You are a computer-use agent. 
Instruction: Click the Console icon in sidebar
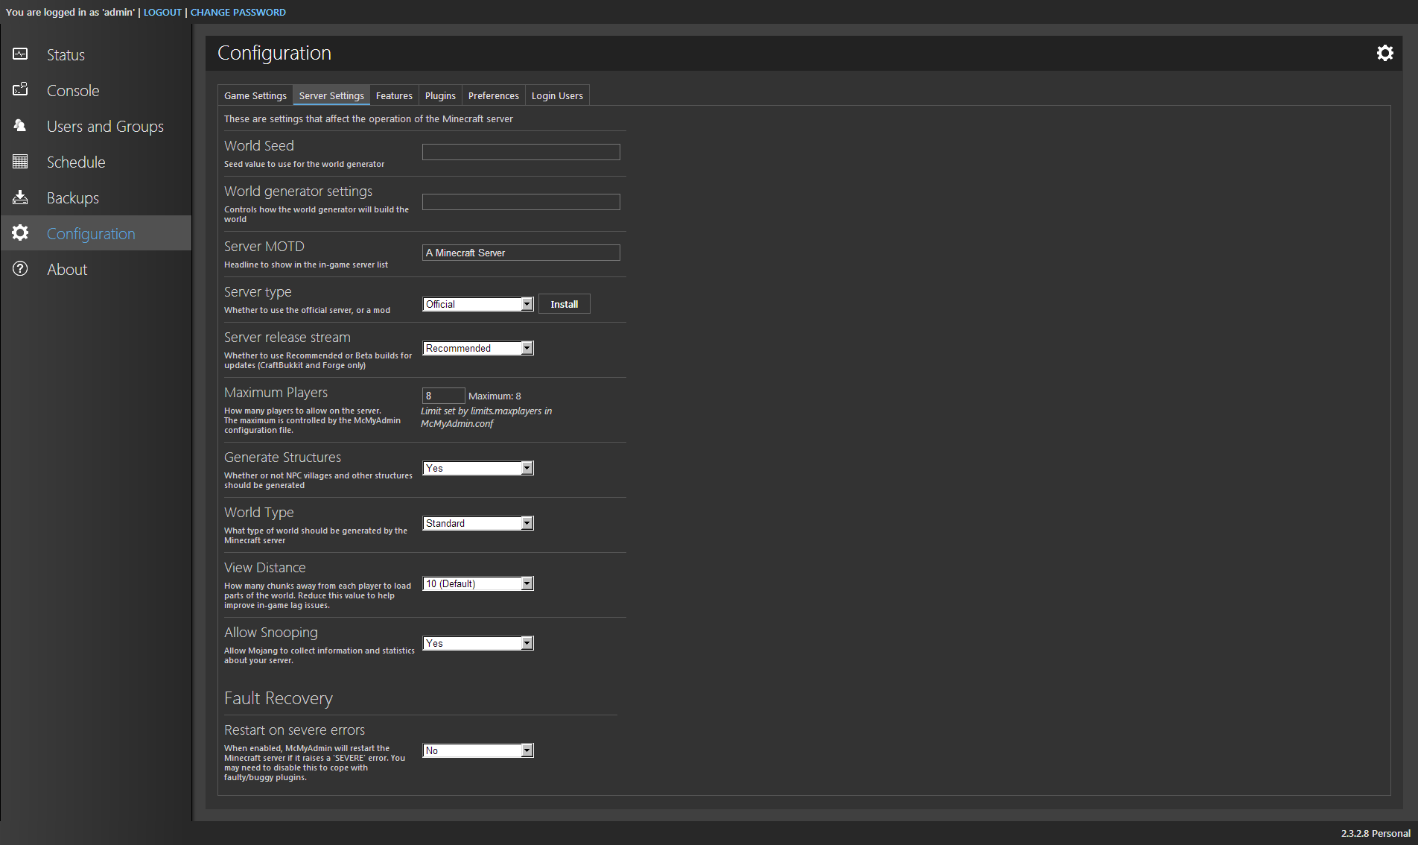point(20,90)
